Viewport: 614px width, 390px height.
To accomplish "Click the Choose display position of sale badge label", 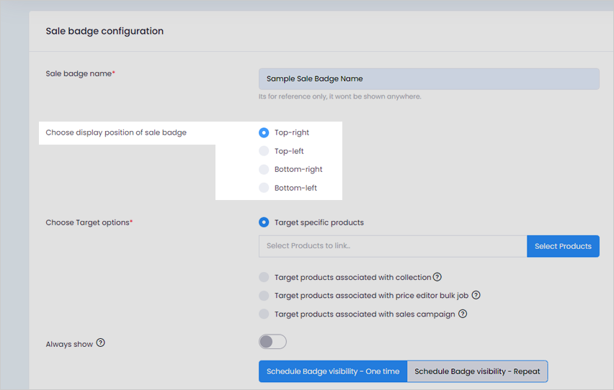I will click(x=116, y=132).
